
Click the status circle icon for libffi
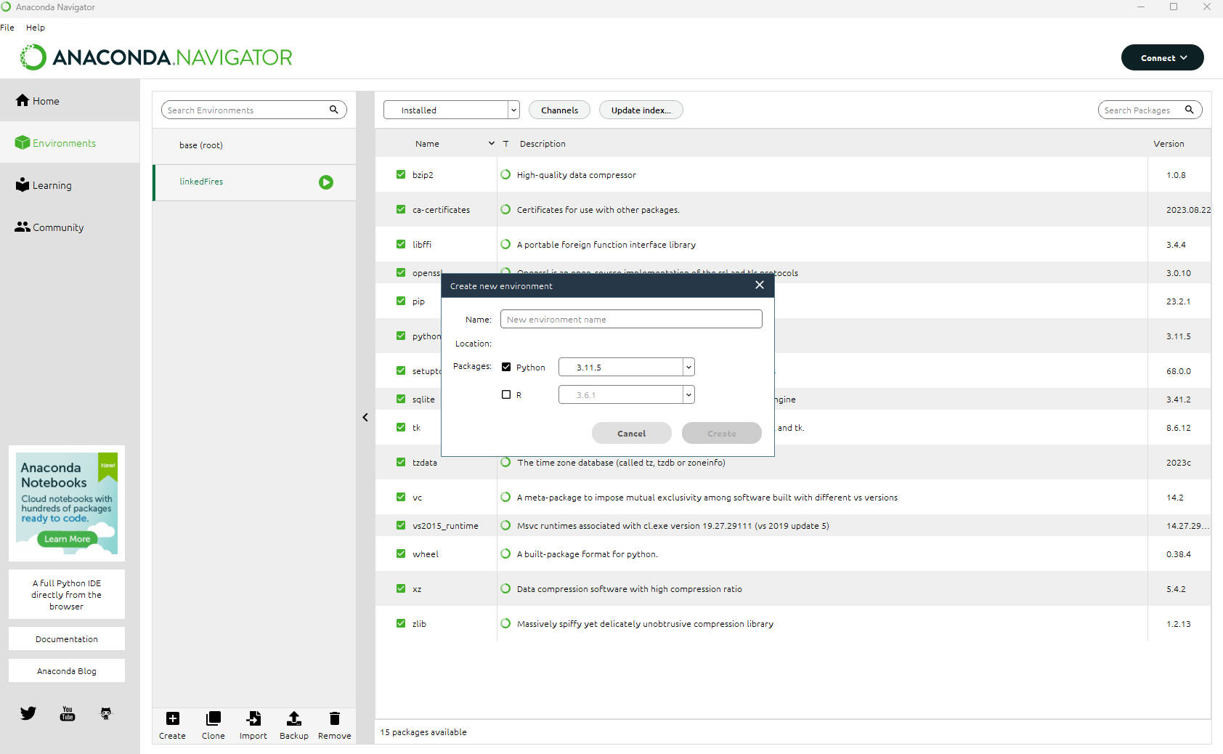(505, 244)
